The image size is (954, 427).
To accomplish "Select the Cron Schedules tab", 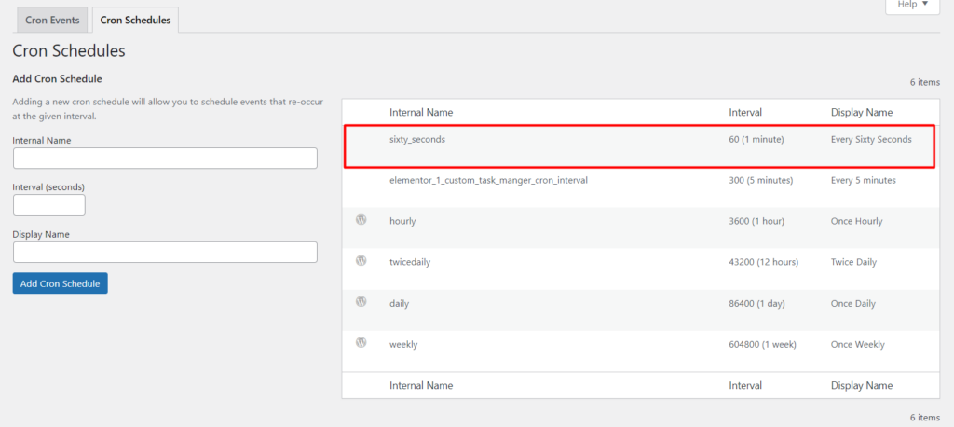I will pyautogui.click(x=135, y=21).
